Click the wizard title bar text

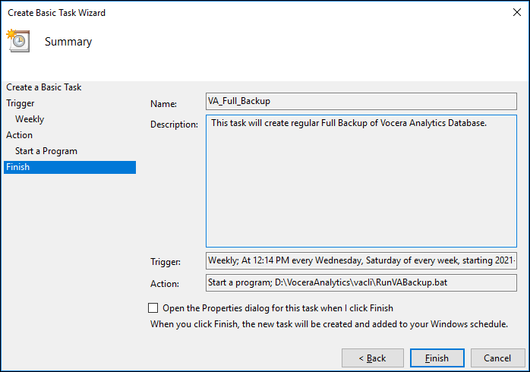(x=56, y=13)
